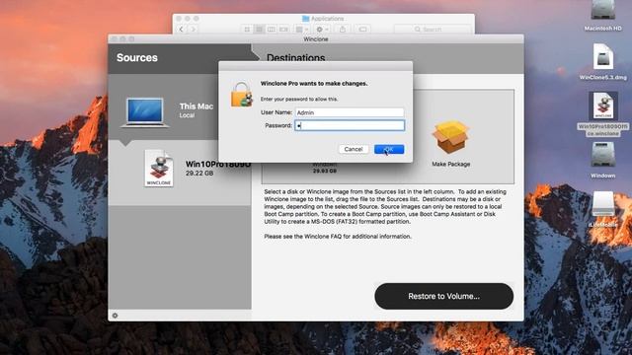Select WinClone5.3.dmg file on desktop
Viewport: 632px width, 355px height.
603,57
